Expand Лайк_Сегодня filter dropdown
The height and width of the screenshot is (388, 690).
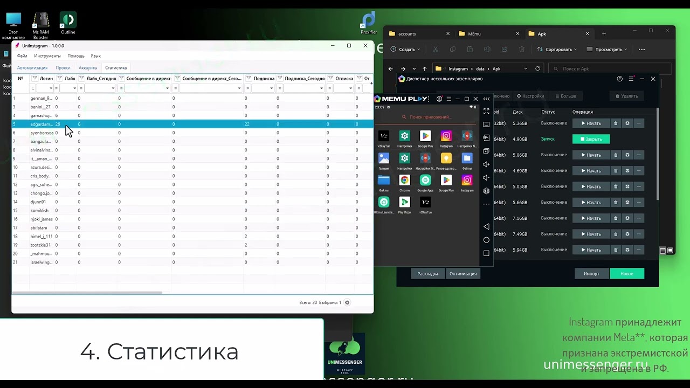[113, 88]
